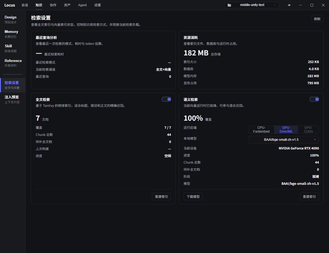Viewport: 329px width, 253px height.
Task: Click the pin window icon
Action: [x=289, y=5]
